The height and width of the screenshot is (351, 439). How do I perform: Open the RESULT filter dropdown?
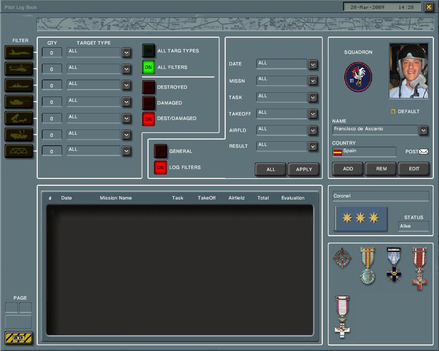click(x=313, y=147)
